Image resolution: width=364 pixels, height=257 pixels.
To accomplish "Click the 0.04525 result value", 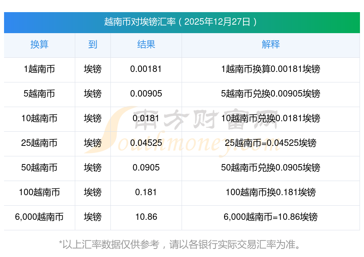I will click(x=146, y=143).
